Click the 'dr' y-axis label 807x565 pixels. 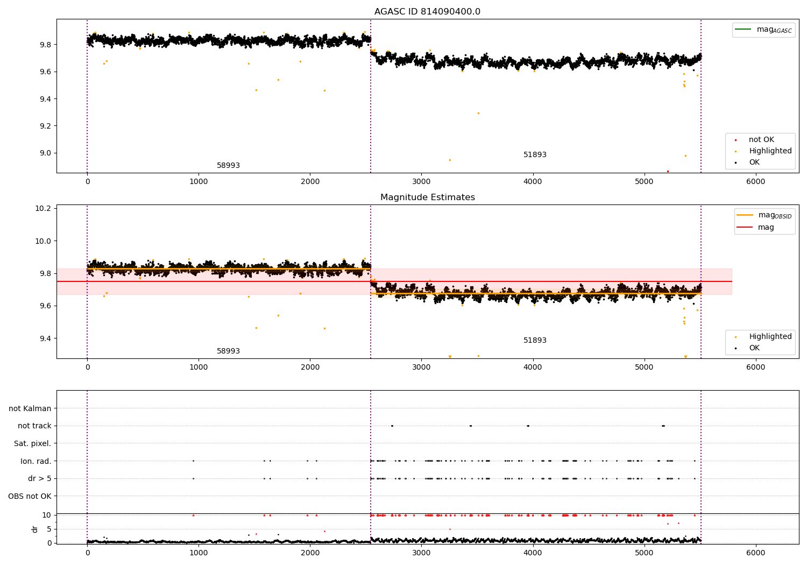(35, 529)
